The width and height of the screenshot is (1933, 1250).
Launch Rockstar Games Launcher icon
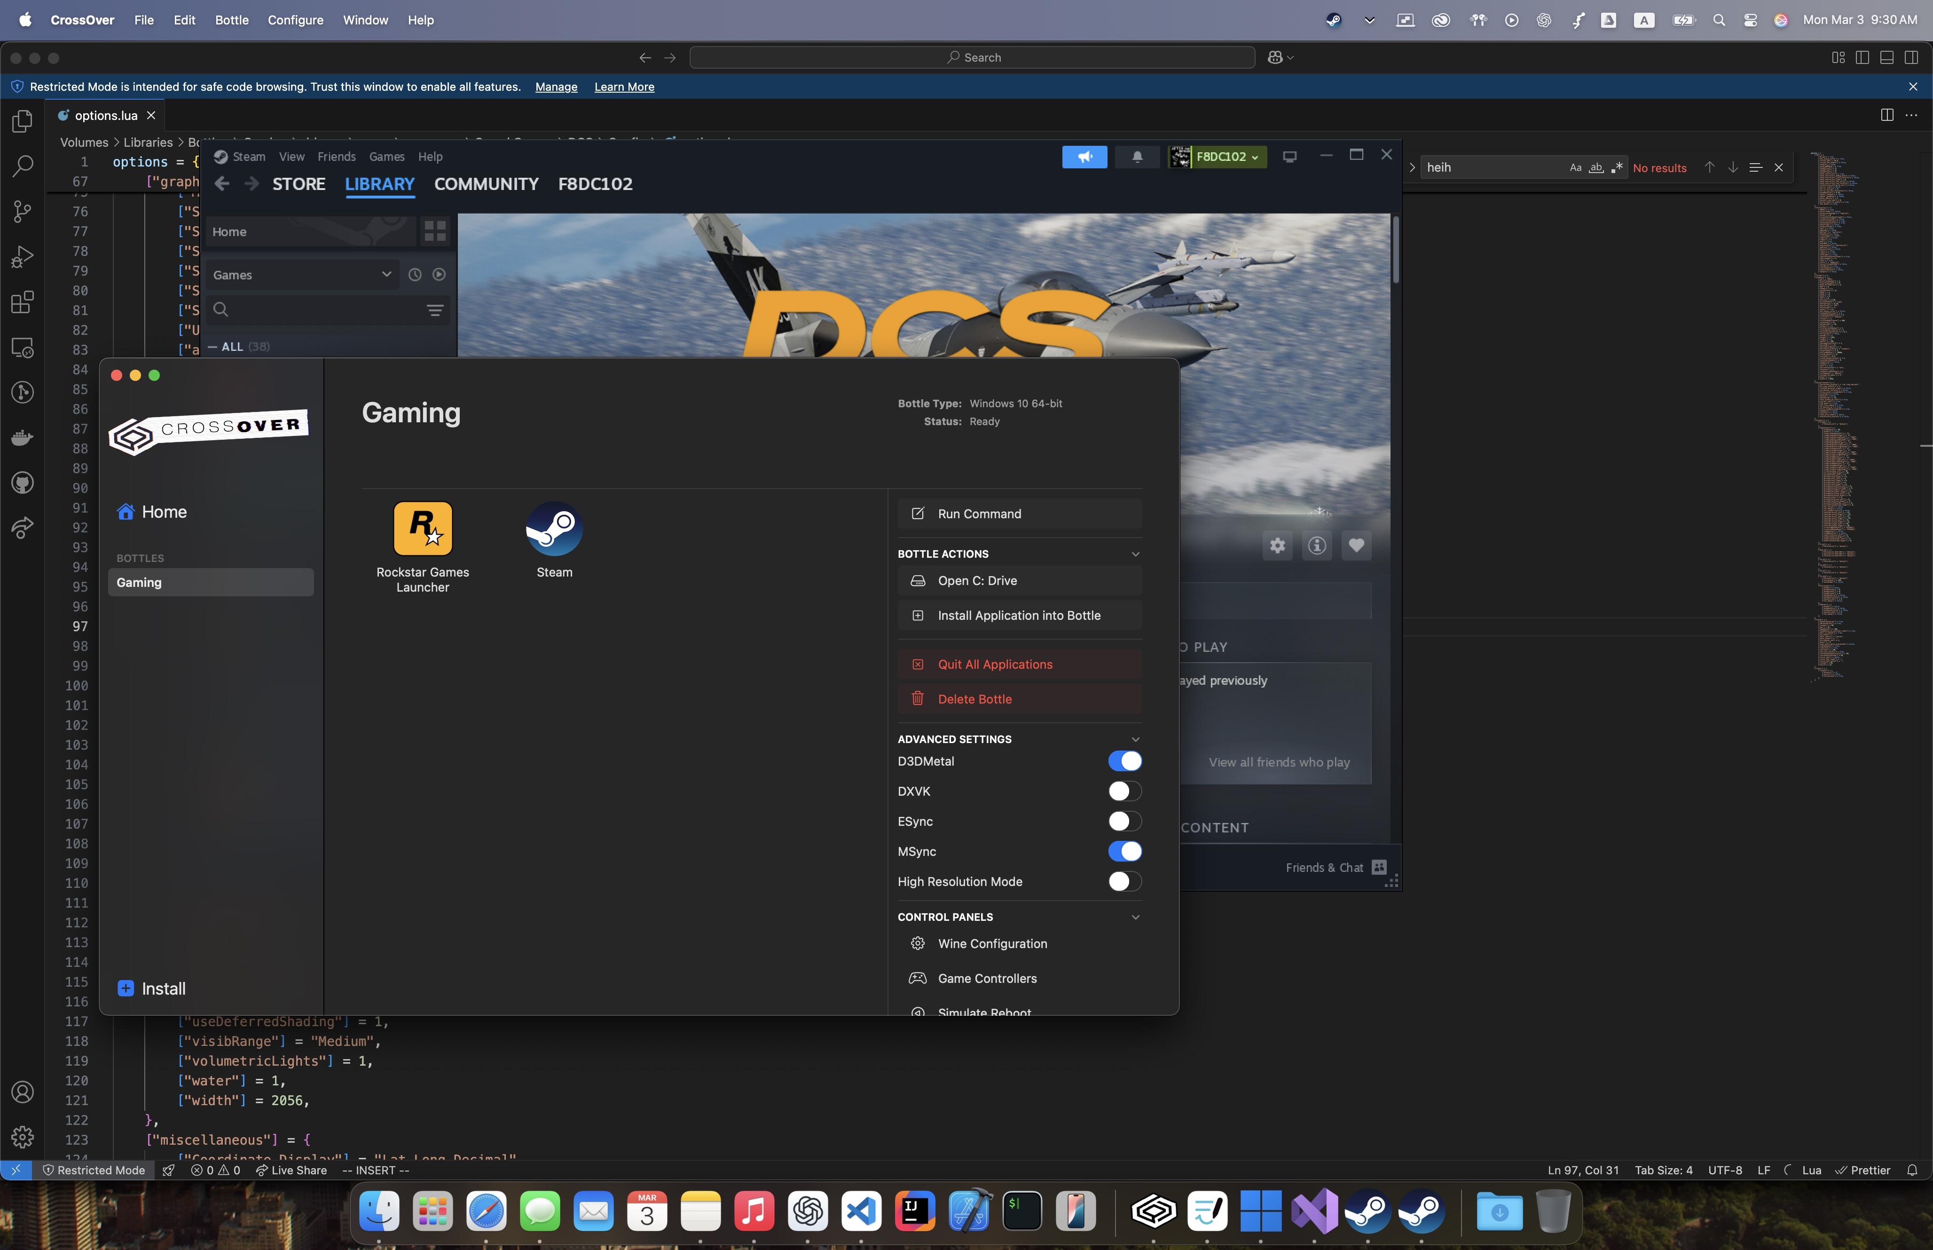[423, 529]
